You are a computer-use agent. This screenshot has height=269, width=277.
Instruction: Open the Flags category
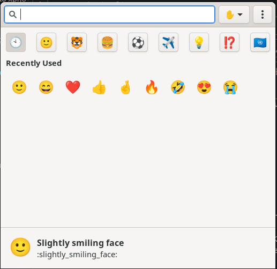260,42
